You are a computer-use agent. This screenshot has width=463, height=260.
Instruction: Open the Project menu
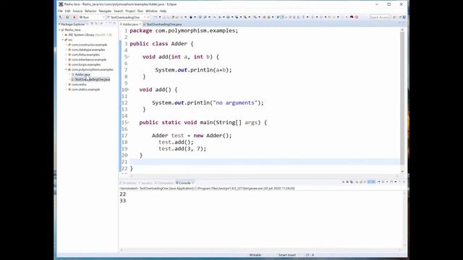click(x=130, y=11)
